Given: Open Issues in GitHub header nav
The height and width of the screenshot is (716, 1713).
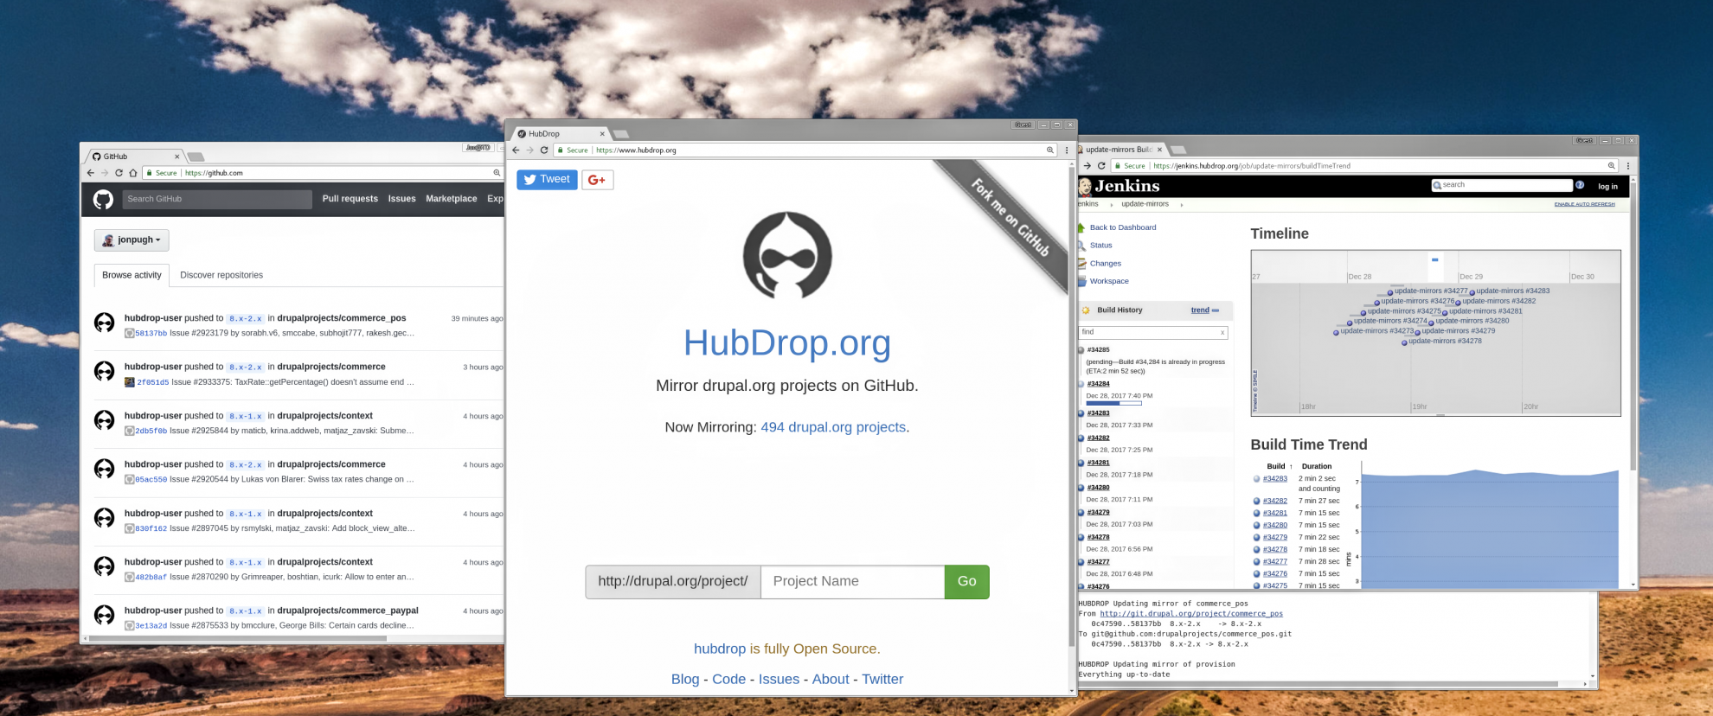Looking at the screenshot, I should click(x=401, y=199).
